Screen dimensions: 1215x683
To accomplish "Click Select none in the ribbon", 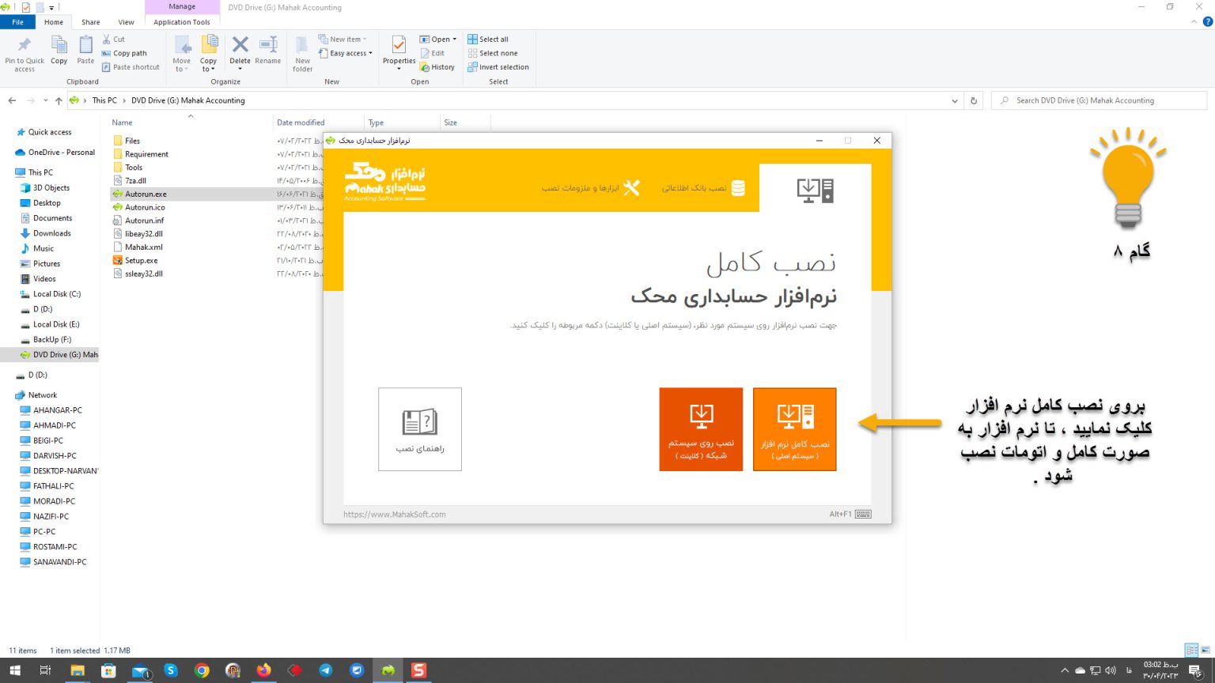I will click(x=493, y=53).
